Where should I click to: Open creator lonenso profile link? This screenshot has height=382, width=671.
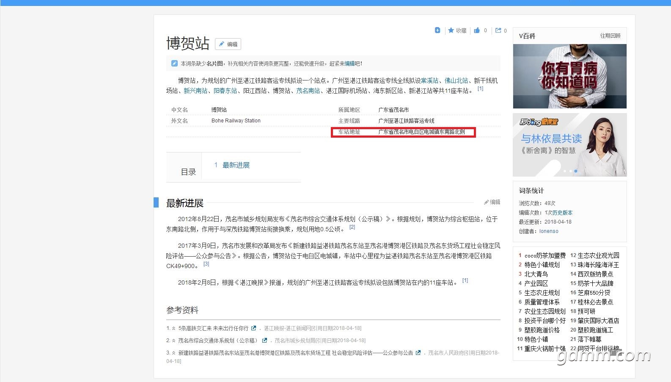pos(549,231)
